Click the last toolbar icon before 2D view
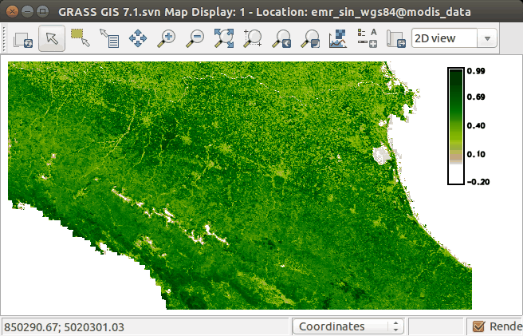The height and width of the screenshot is (336, 523). tap(395, 38)
